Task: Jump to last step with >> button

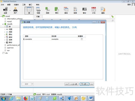Action: click(x=92, y=84)
